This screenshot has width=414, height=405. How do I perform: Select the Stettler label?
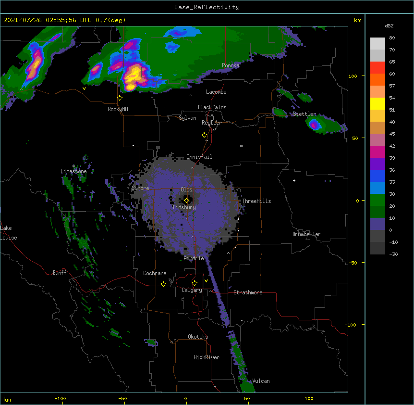304,114
